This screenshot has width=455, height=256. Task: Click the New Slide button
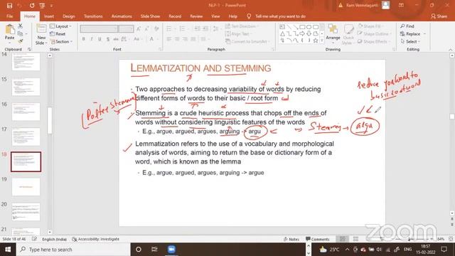(x=41, y=34)
